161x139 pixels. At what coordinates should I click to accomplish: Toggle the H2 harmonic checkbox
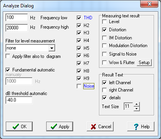pos(79,25)
